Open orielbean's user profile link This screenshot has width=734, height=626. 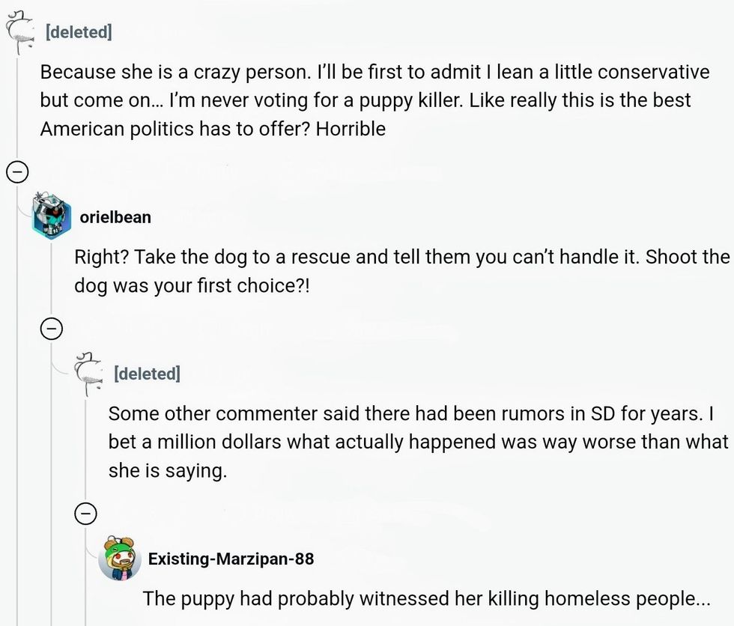click(x=115, y=217)
